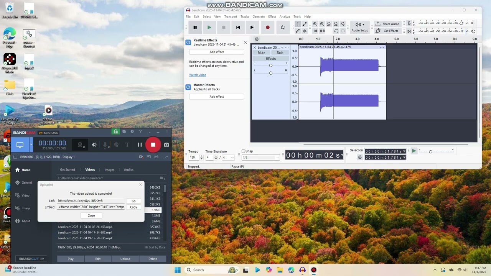Expand Bandicam's recording mode dropdown arrow
The width and height of the screenshot is (491, 276).
pos(31,145)
